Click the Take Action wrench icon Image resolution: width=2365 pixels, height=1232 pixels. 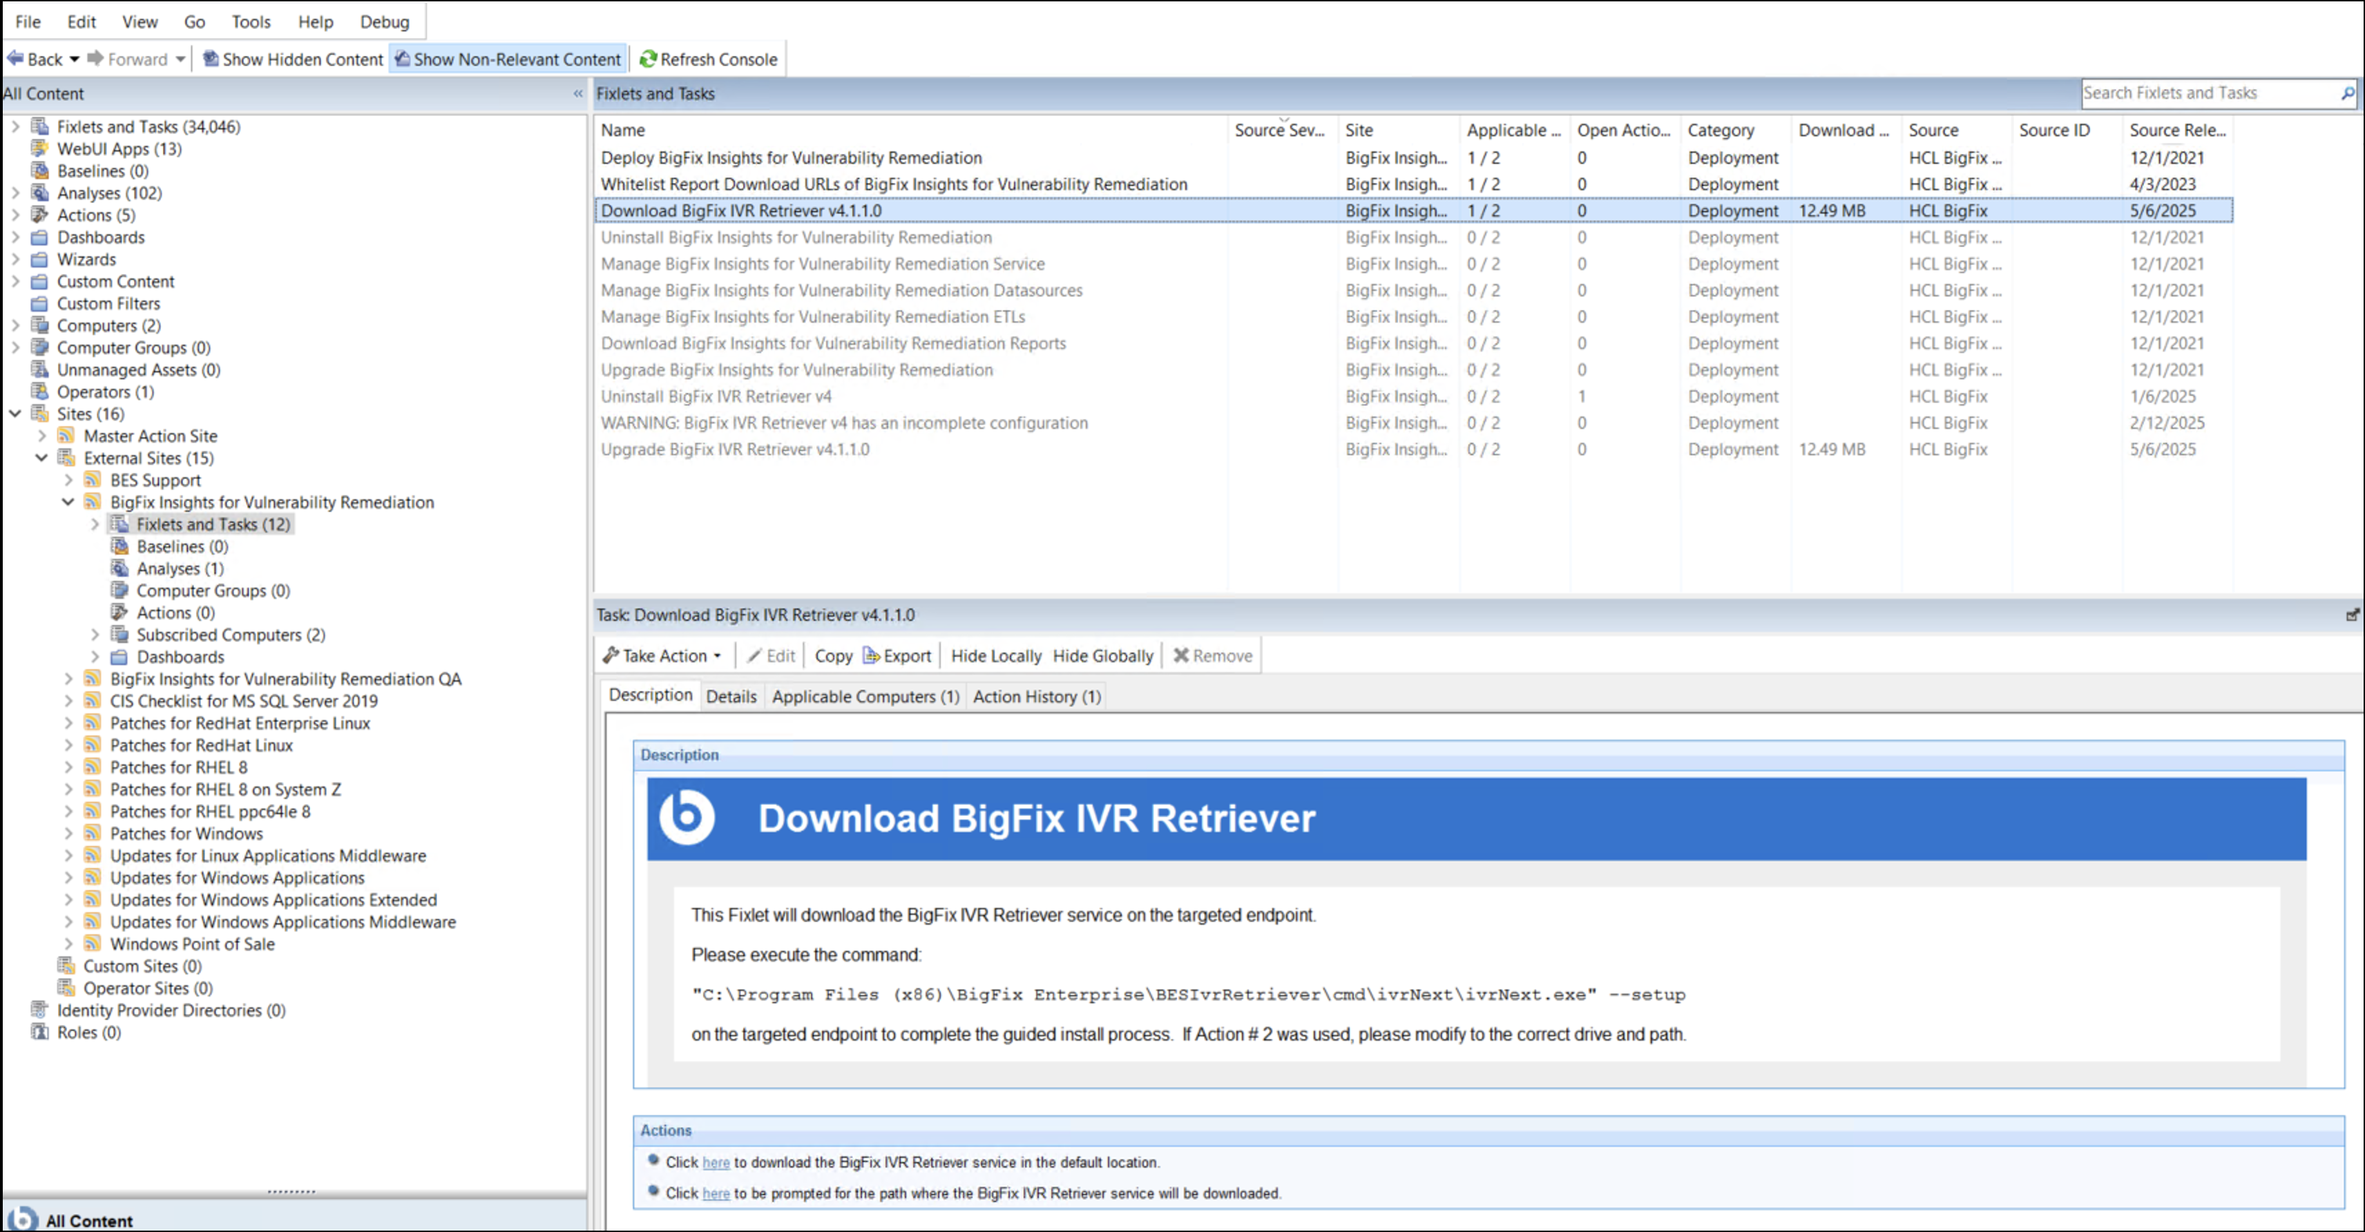click(x=611, y=655)
